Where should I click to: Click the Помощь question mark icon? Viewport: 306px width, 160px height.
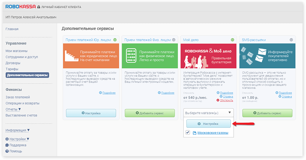pyautogui.click(x=7, y=151)
